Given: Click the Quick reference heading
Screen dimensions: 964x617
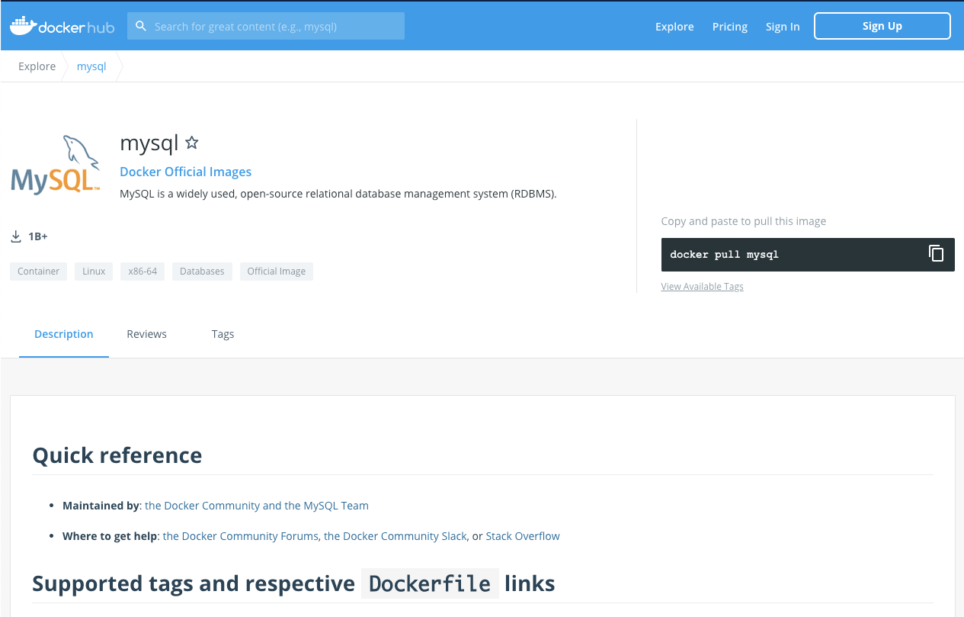Looking at the screenshot, I should coord(117,455).
